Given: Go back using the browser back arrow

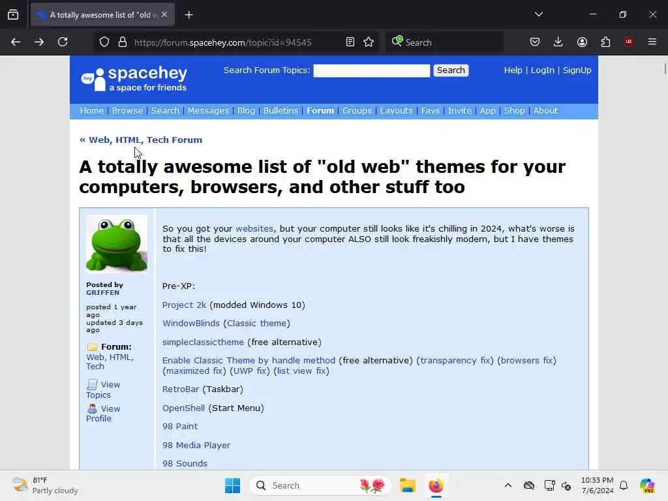Looking at the screenshot, I should pyautogui.click(x=16, y=42).
